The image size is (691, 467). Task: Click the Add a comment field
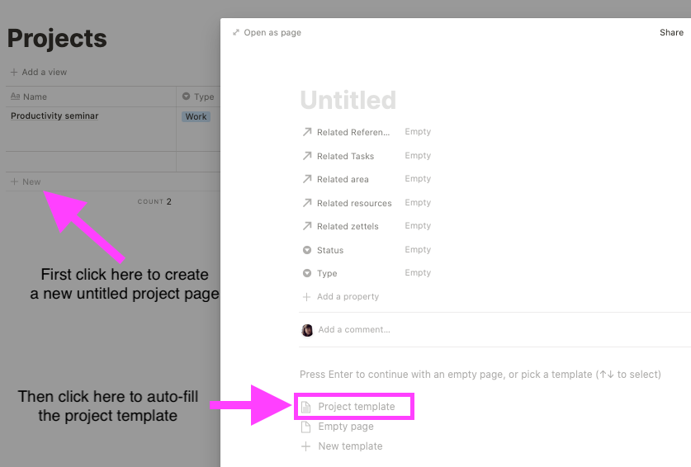click(x=354, y=330)
